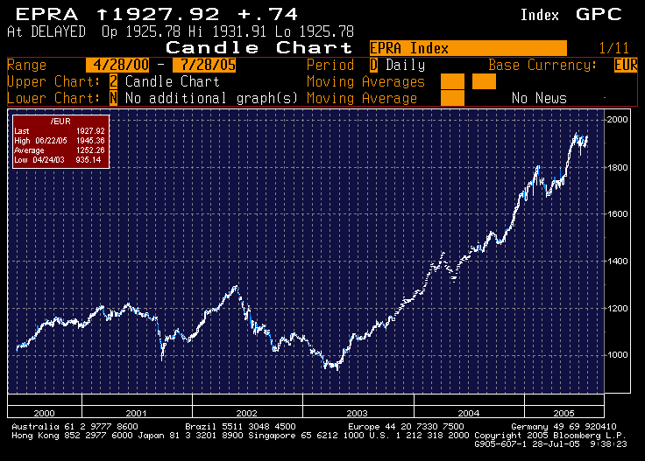645x461 pixels.
Task: Change the Base Currency EUR field
Action: pyautogui.click(x=626, y=65)
